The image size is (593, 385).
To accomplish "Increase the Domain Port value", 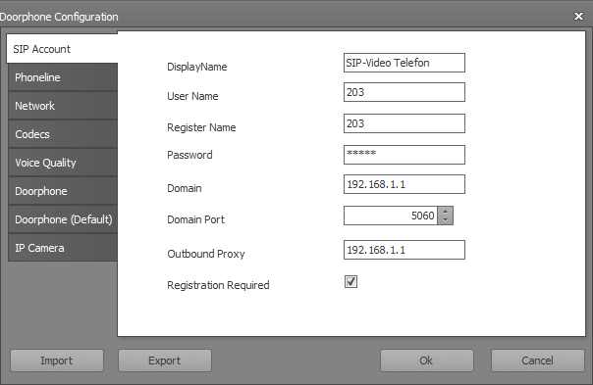I will 445,212.
